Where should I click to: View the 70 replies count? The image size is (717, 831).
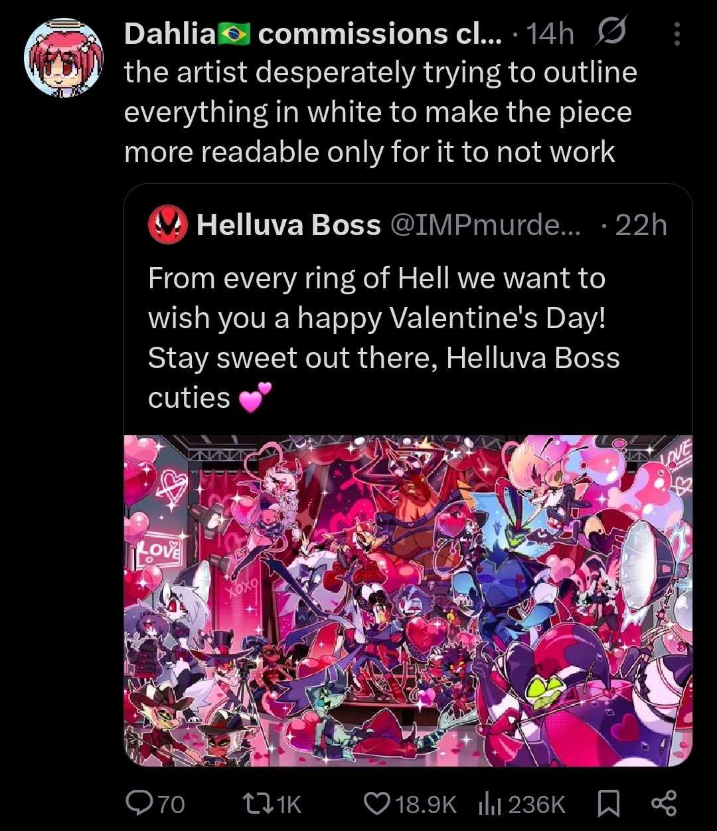pyautogui.click(x=171, y=804)
